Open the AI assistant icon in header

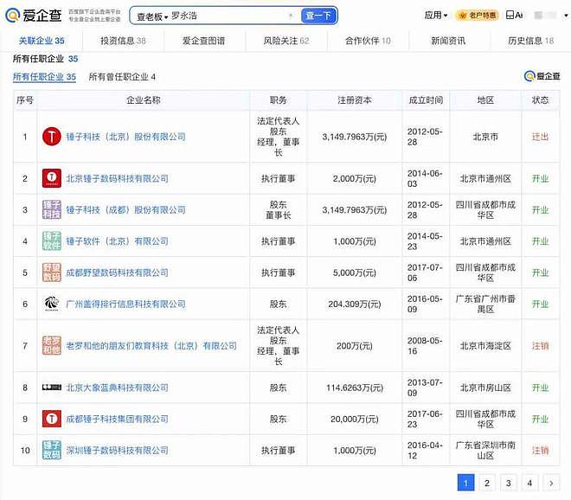coord(514,16)
